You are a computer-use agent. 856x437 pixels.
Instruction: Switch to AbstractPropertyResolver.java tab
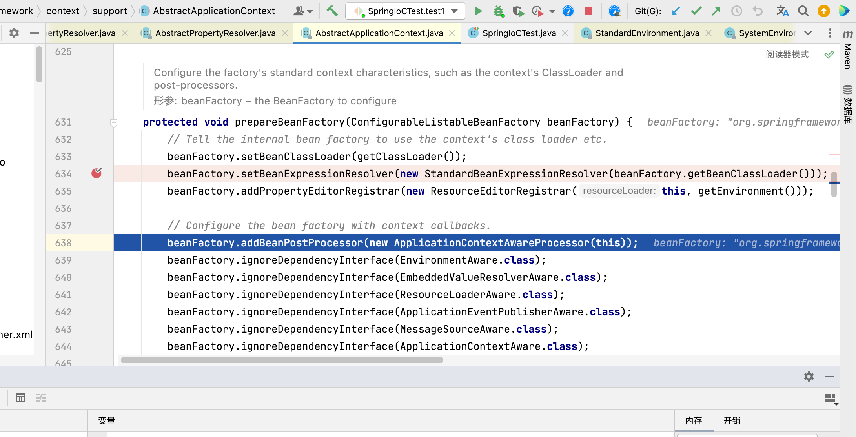click(215, 33)
